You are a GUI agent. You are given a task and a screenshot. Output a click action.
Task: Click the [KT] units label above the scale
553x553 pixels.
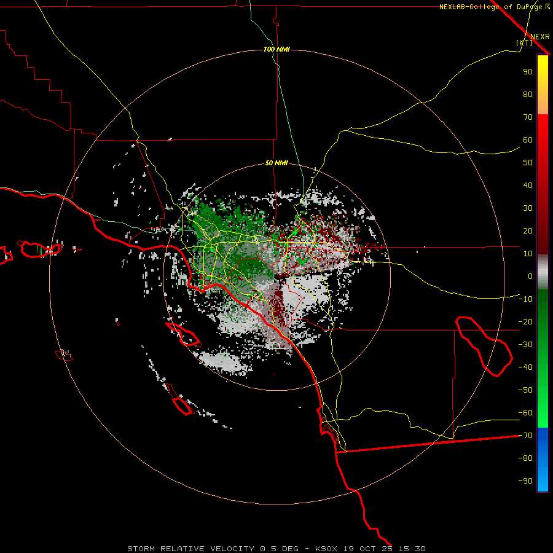(525, 42)
